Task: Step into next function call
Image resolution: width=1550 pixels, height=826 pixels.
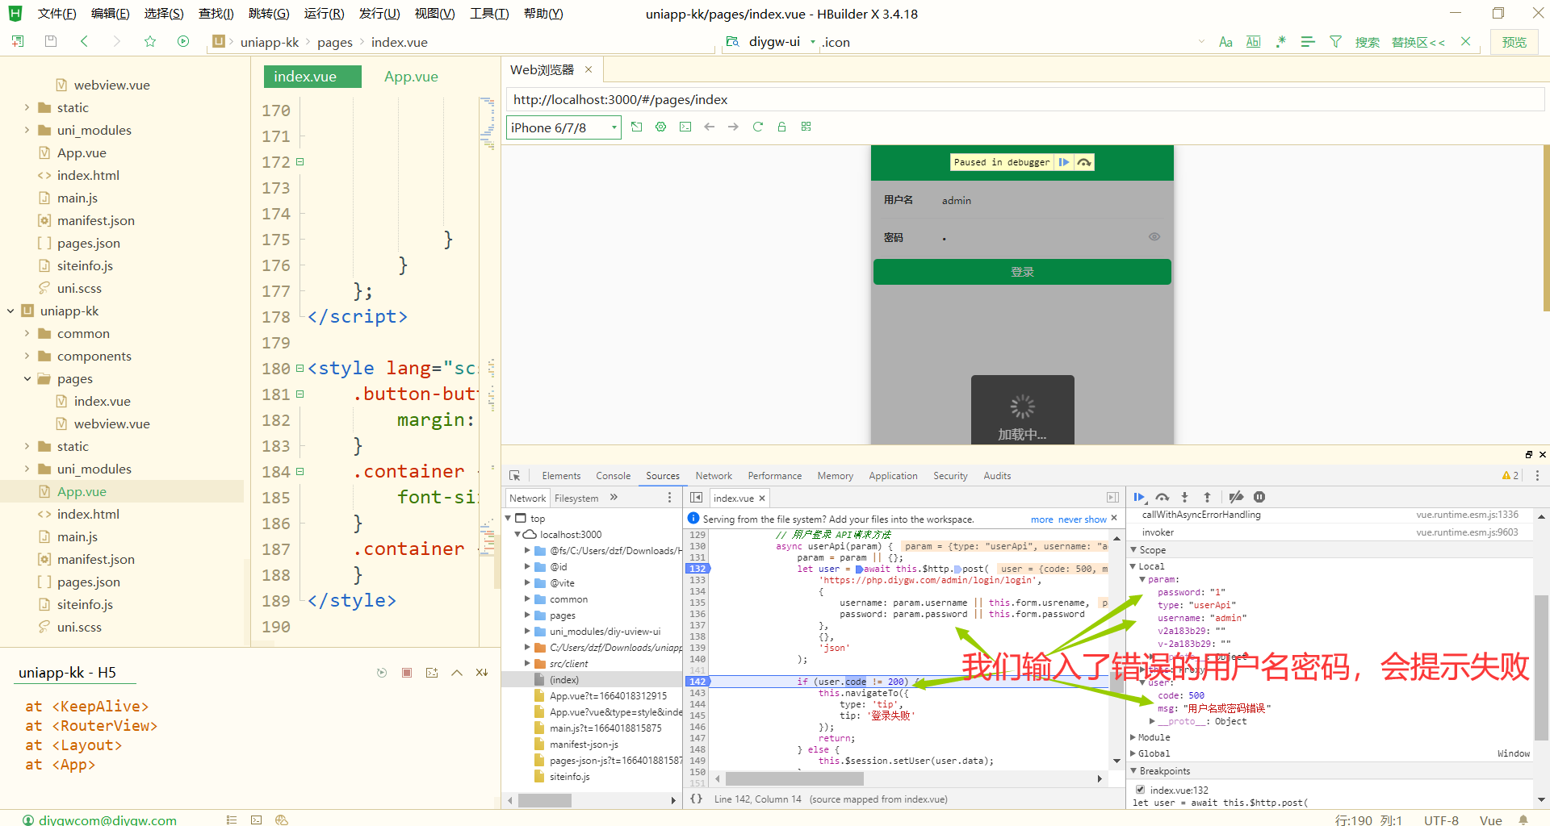Action: pos(1184,498)
